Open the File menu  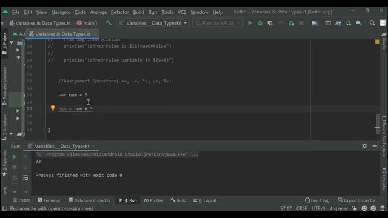[x=16, y=12]
